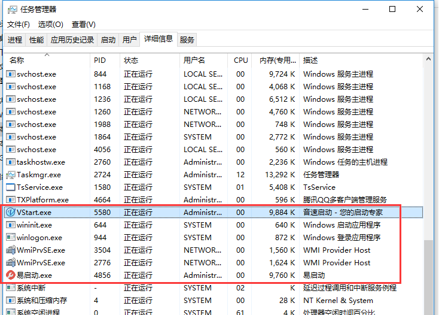The width and height of the screenshot is (439, 315).
Task: Click the svchost.exe icon with PID 1236
Action: click(11, 99)
